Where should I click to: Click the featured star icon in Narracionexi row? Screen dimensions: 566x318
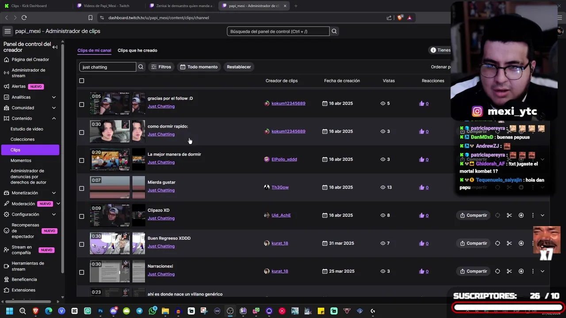521,271
